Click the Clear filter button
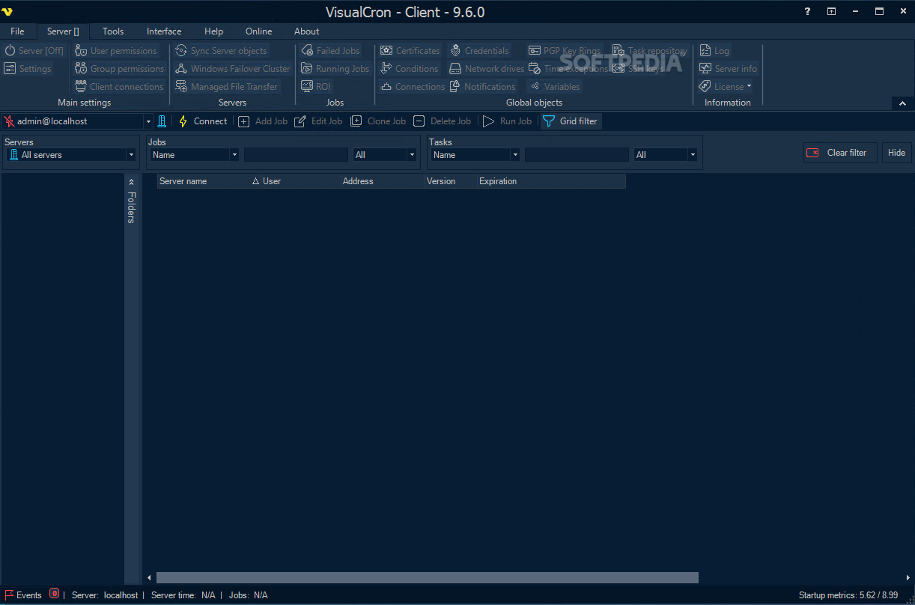 point(840,153)
